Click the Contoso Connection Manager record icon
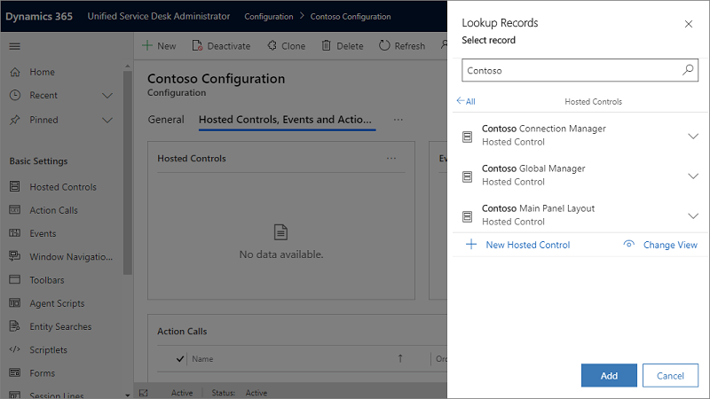The image size is (710, 399). [468, 137]
